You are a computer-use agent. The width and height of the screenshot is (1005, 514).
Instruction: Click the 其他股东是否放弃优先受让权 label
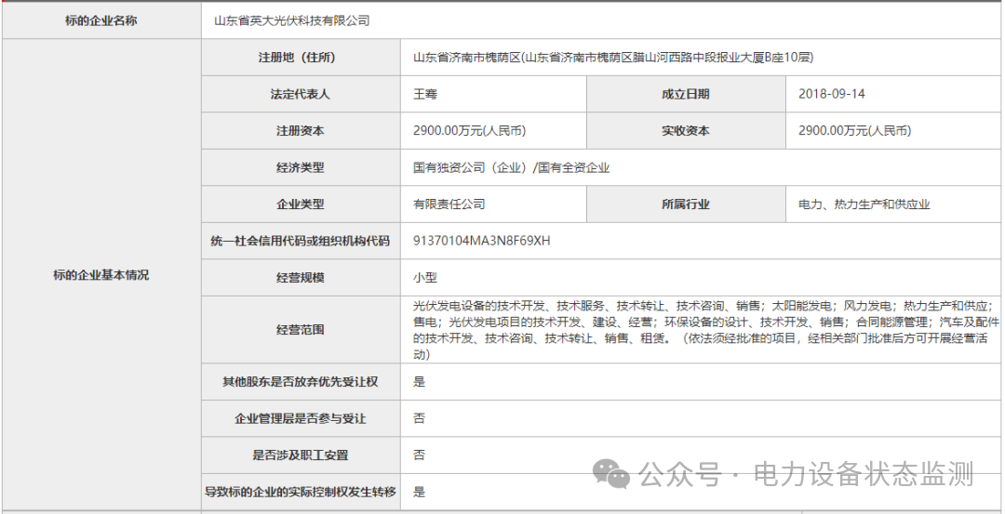coord(300,382)
